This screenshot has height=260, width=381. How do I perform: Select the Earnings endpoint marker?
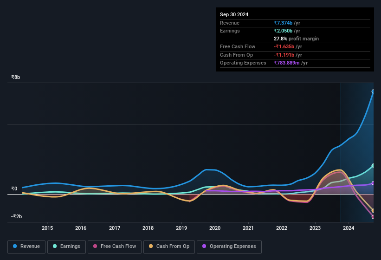pos(373,165)
